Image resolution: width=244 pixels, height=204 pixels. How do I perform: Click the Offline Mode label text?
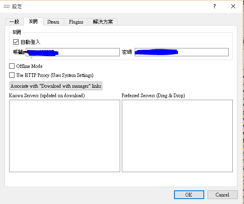click(29, 66)
